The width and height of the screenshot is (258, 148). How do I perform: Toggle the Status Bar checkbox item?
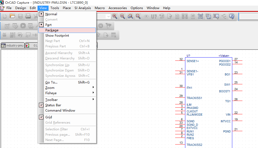point(53,105)
